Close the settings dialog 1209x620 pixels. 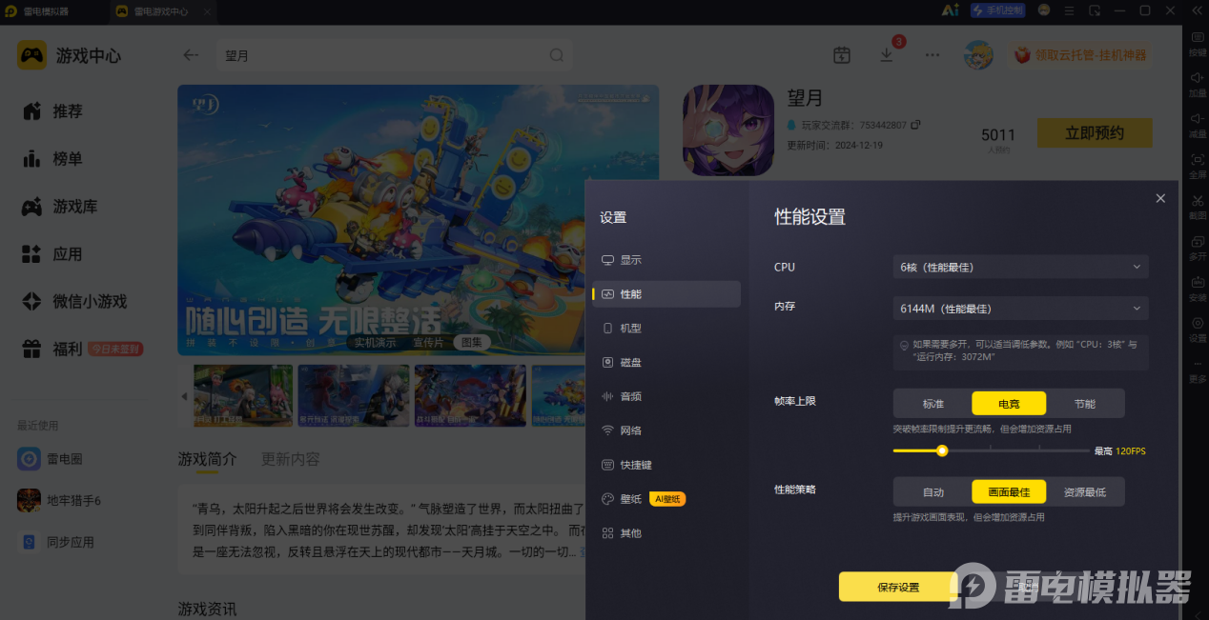pos(1160,198)
